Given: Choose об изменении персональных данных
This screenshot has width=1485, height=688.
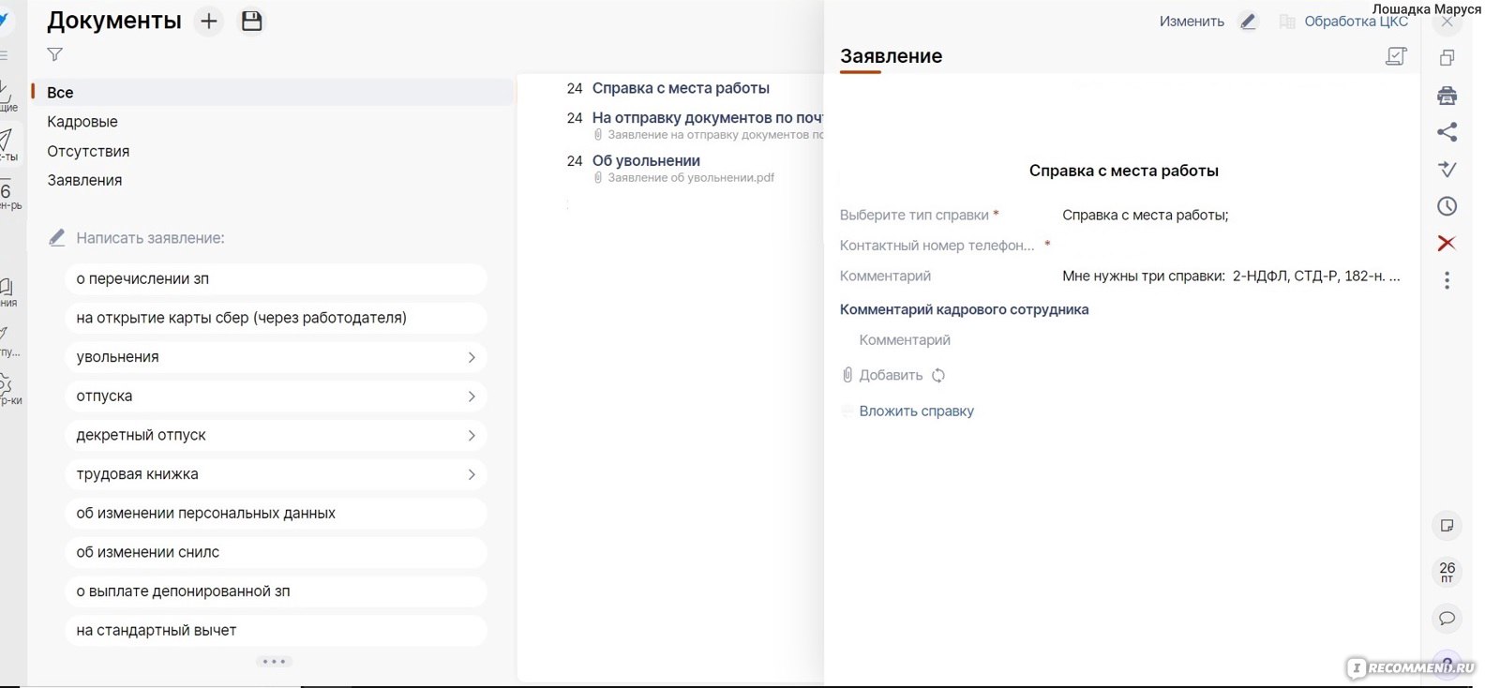Looking at the screenshot, I should tap(277, 514).
